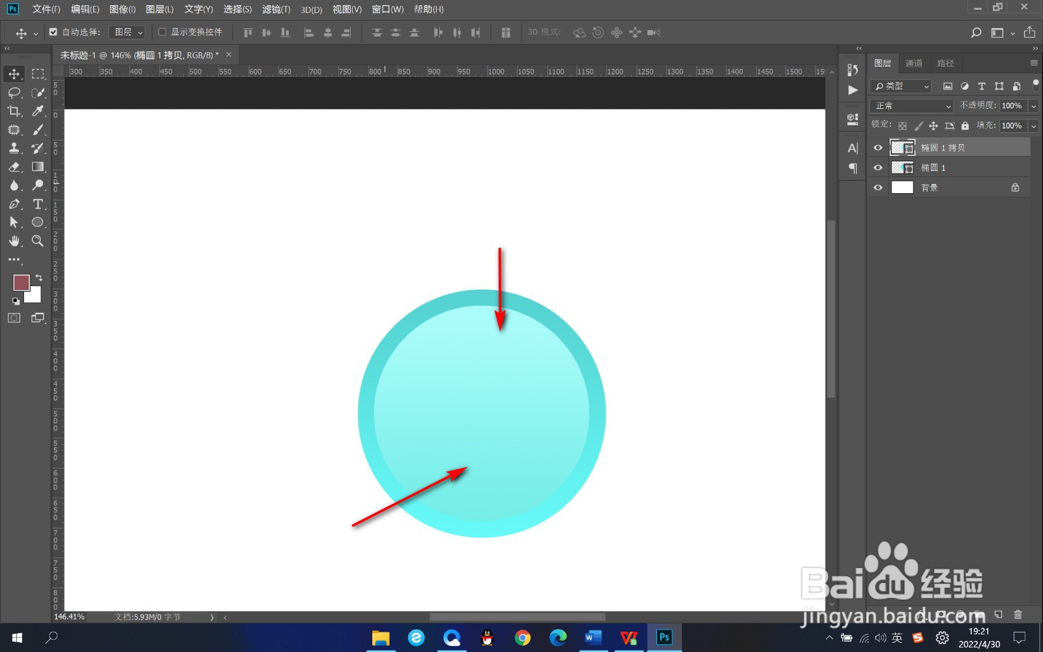Reset default foreground and background colors
Image resolution: width=1043 pixels, height=652 pixels.
16,301
